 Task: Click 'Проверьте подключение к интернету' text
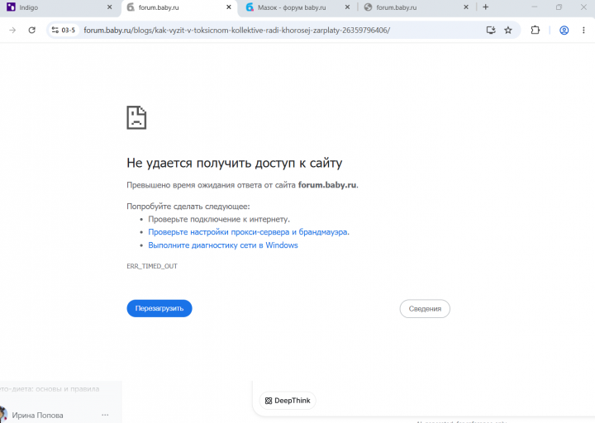click(218, 219)
